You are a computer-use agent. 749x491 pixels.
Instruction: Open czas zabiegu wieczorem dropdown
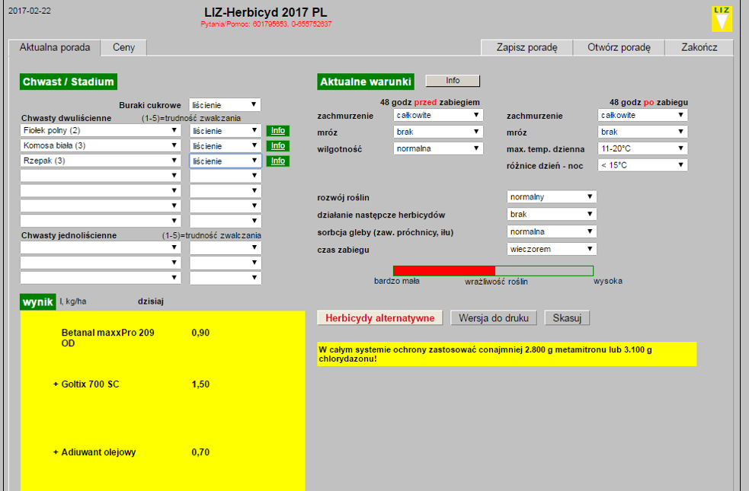[x=552, y=249]
